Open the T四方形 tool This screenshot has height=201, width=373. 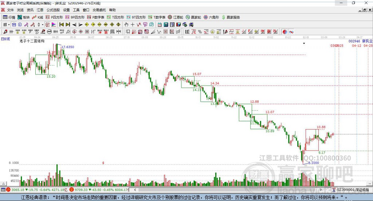click(115, 17)
